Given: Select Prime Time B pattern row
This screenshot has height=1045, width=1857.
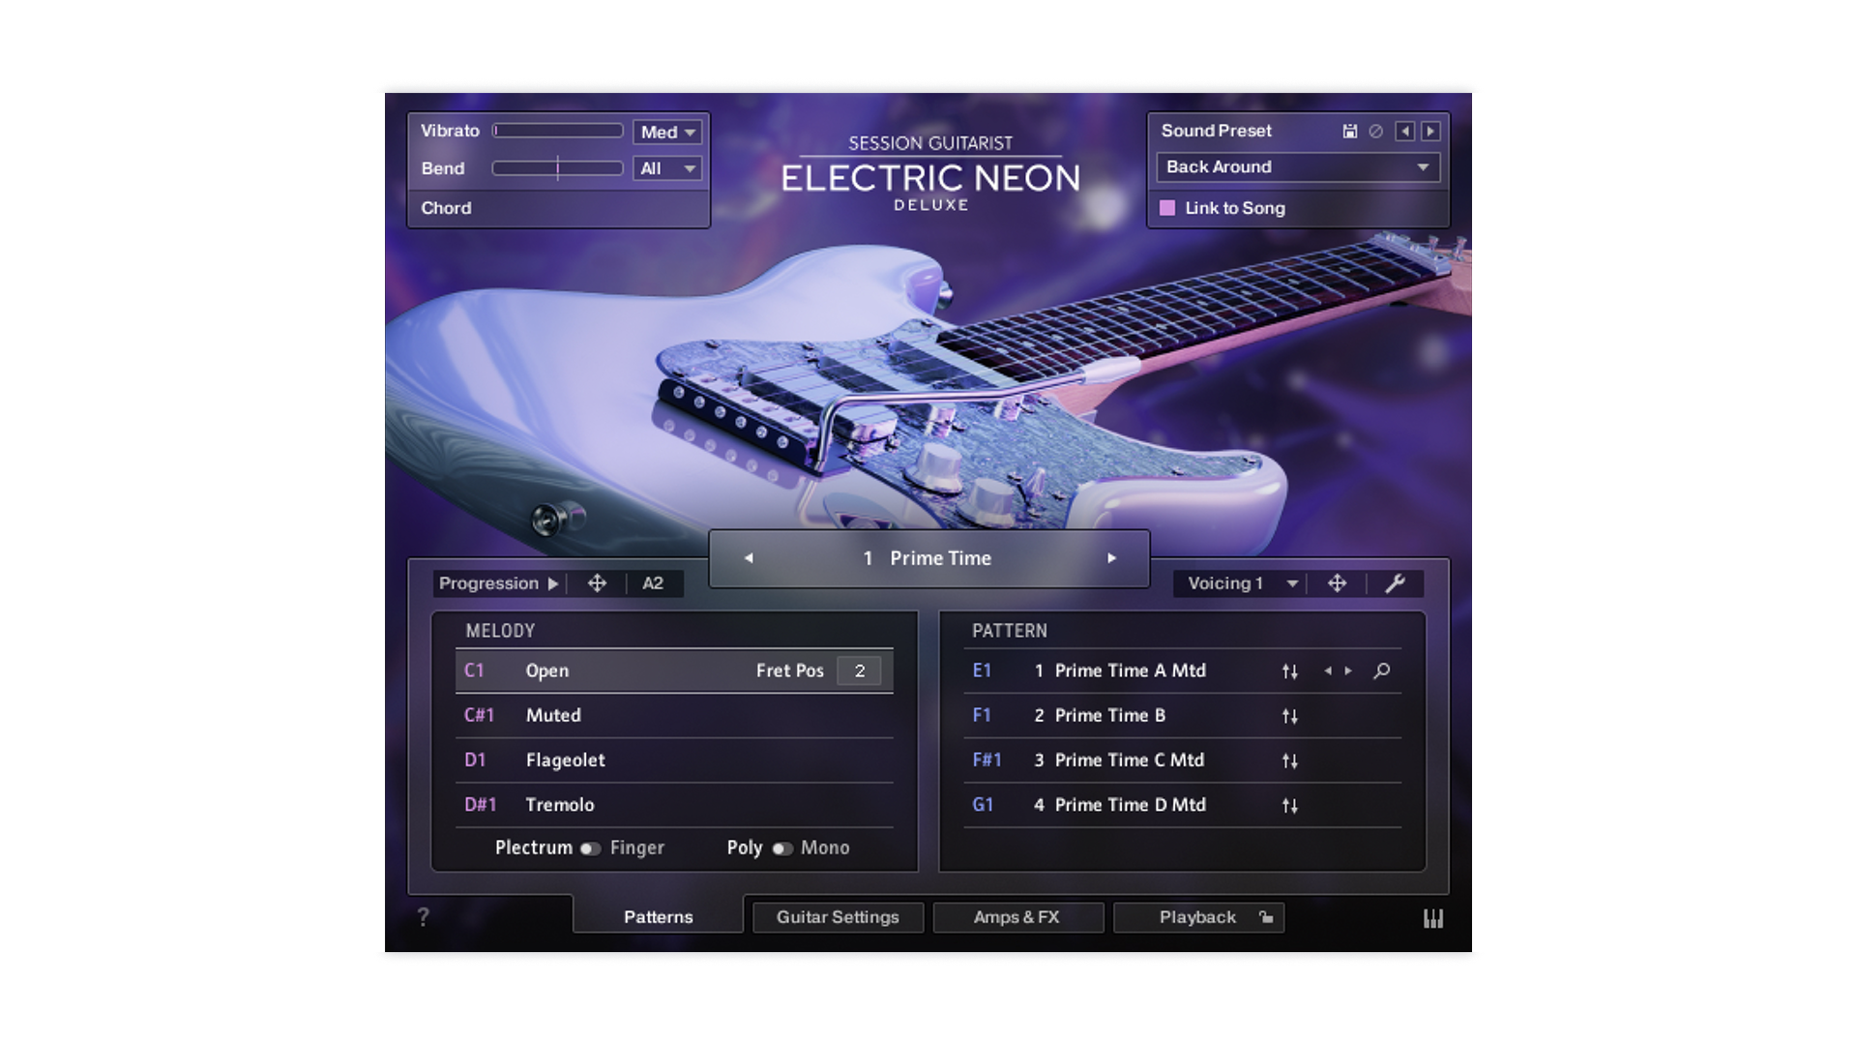Looking at the screenshot, I should (1182, 715).
